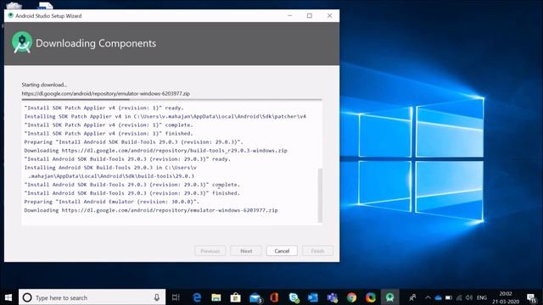Click the "Starting download..." status label
Image resolution: width=543 pixels, height=305 pixels.
(44, 85)
